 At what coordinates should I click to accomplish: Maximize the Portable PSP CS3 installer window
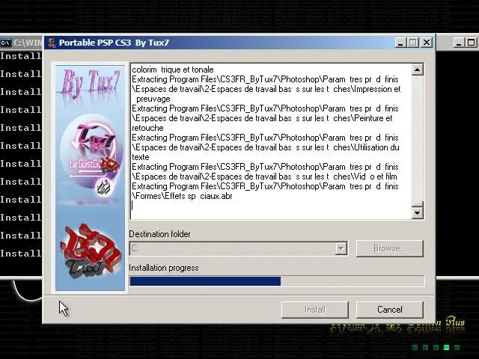pos(413,43)
